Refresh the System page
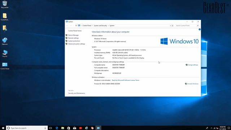This screenshot has width=231, height=130. (173, 26)
